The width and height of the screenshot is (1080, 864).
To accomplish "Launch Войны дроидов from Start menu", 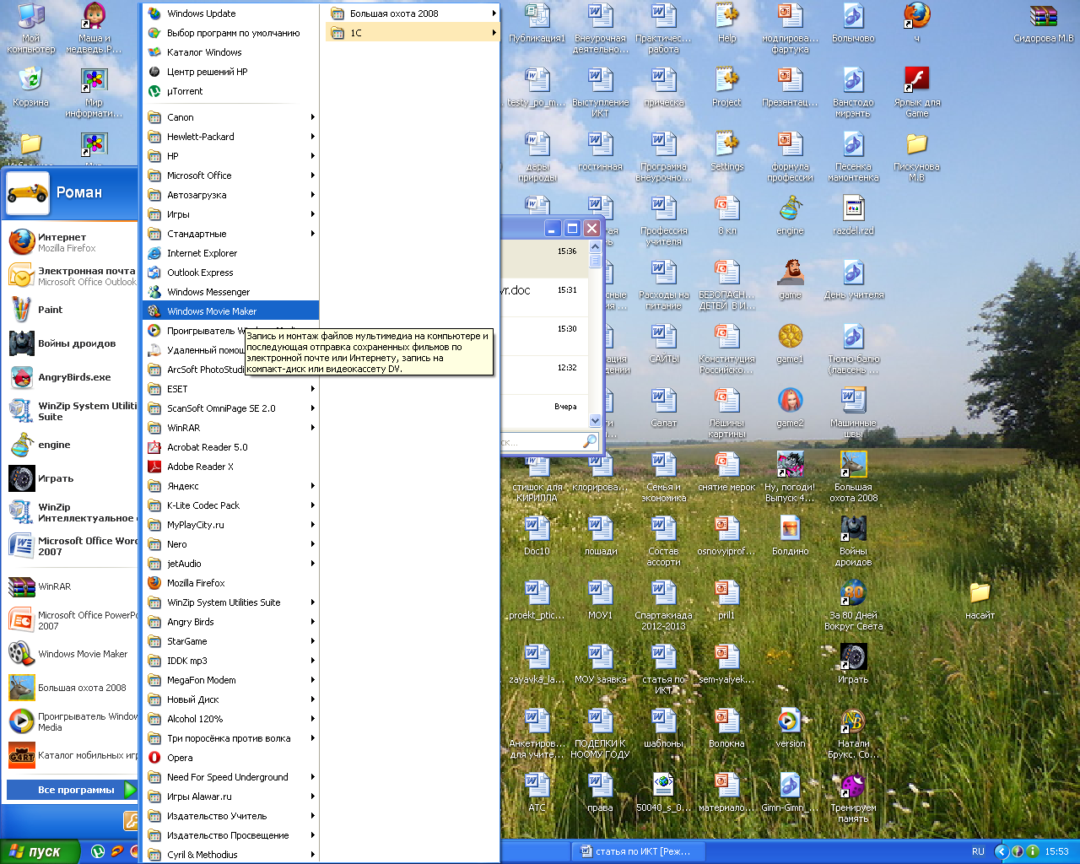I will click(71, 343).
